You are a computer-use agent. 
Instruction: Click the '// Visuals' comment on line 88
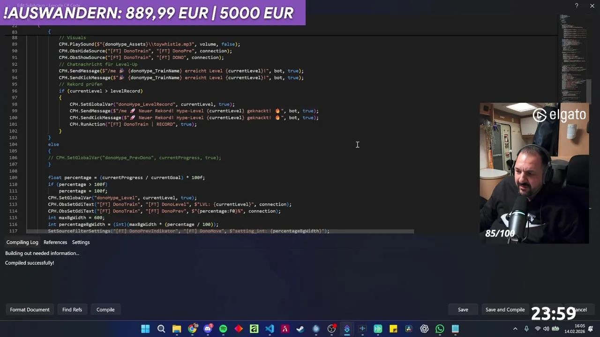[x=72, y=37]
